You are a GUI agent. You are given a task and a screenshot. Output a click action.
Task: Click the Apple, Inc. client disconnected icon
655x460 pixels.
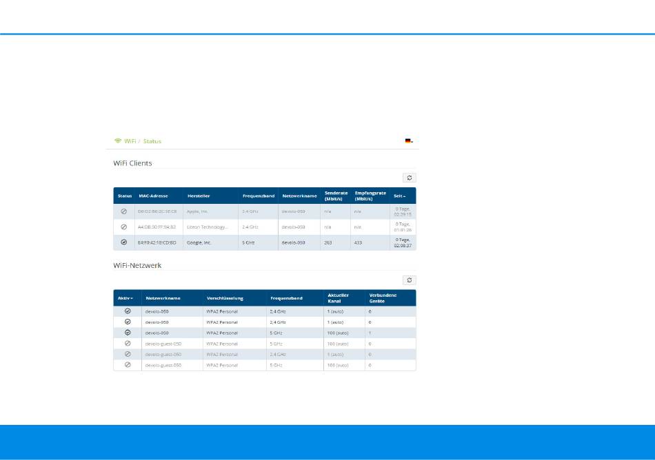pos(123,211)
